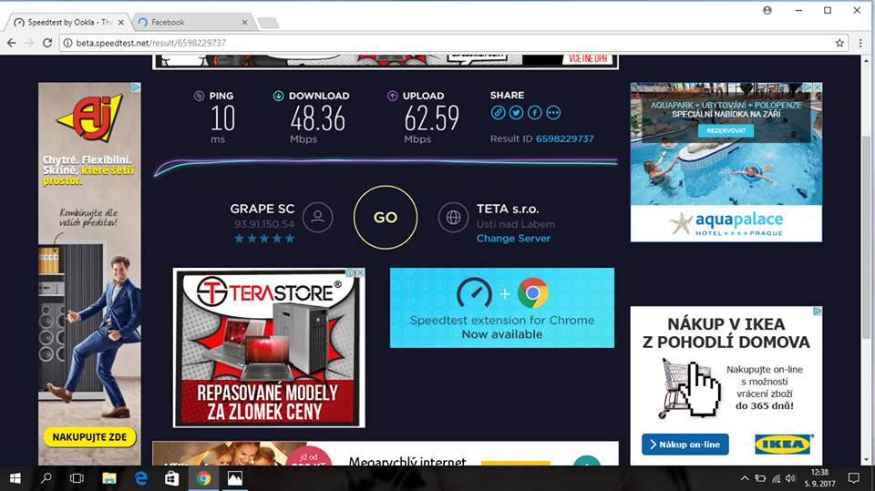875x491 pixels.
Task: Bookmark this page with star icon
Action: point(839,43)
